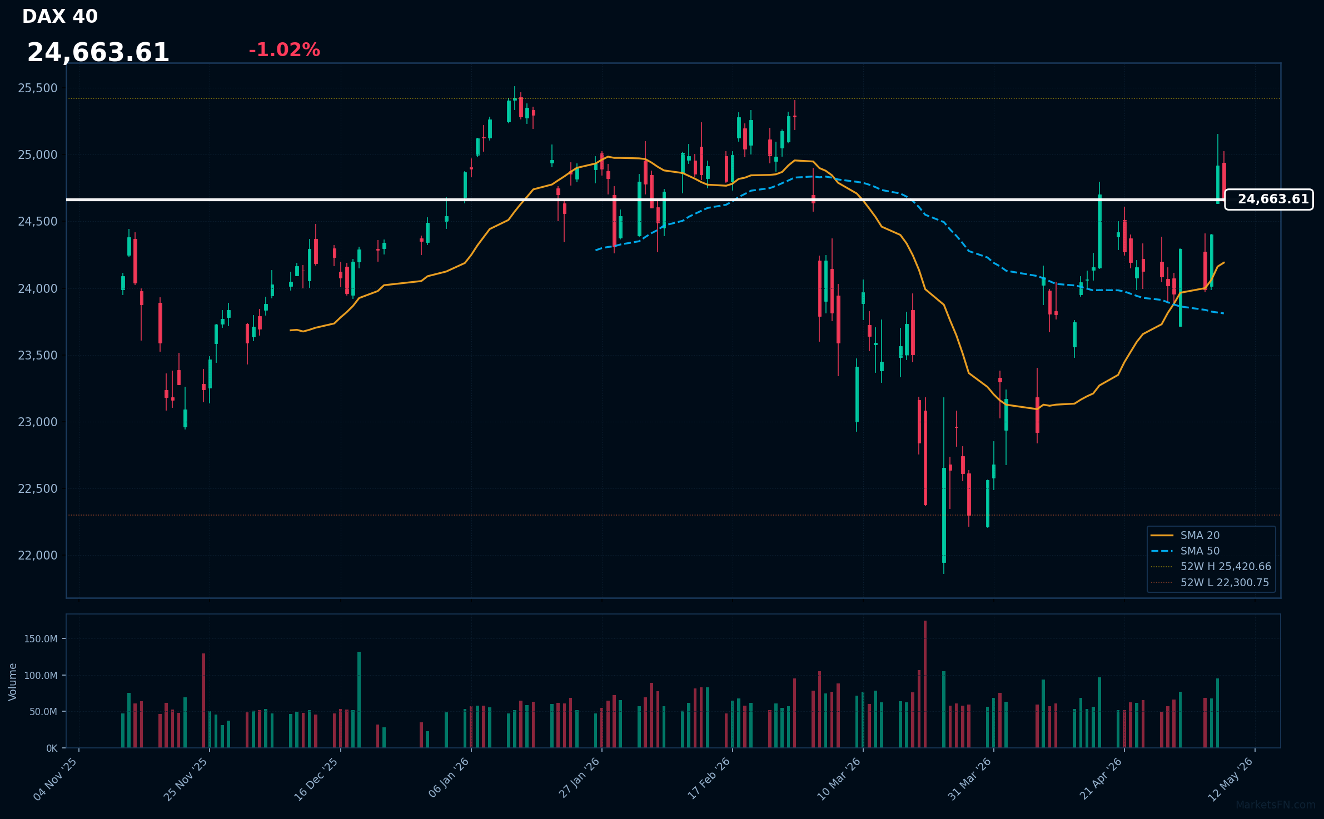This screenshot has width=1324, height=819.
Task: Click the 100.0M volume axis label
Action: pos(41,676)
